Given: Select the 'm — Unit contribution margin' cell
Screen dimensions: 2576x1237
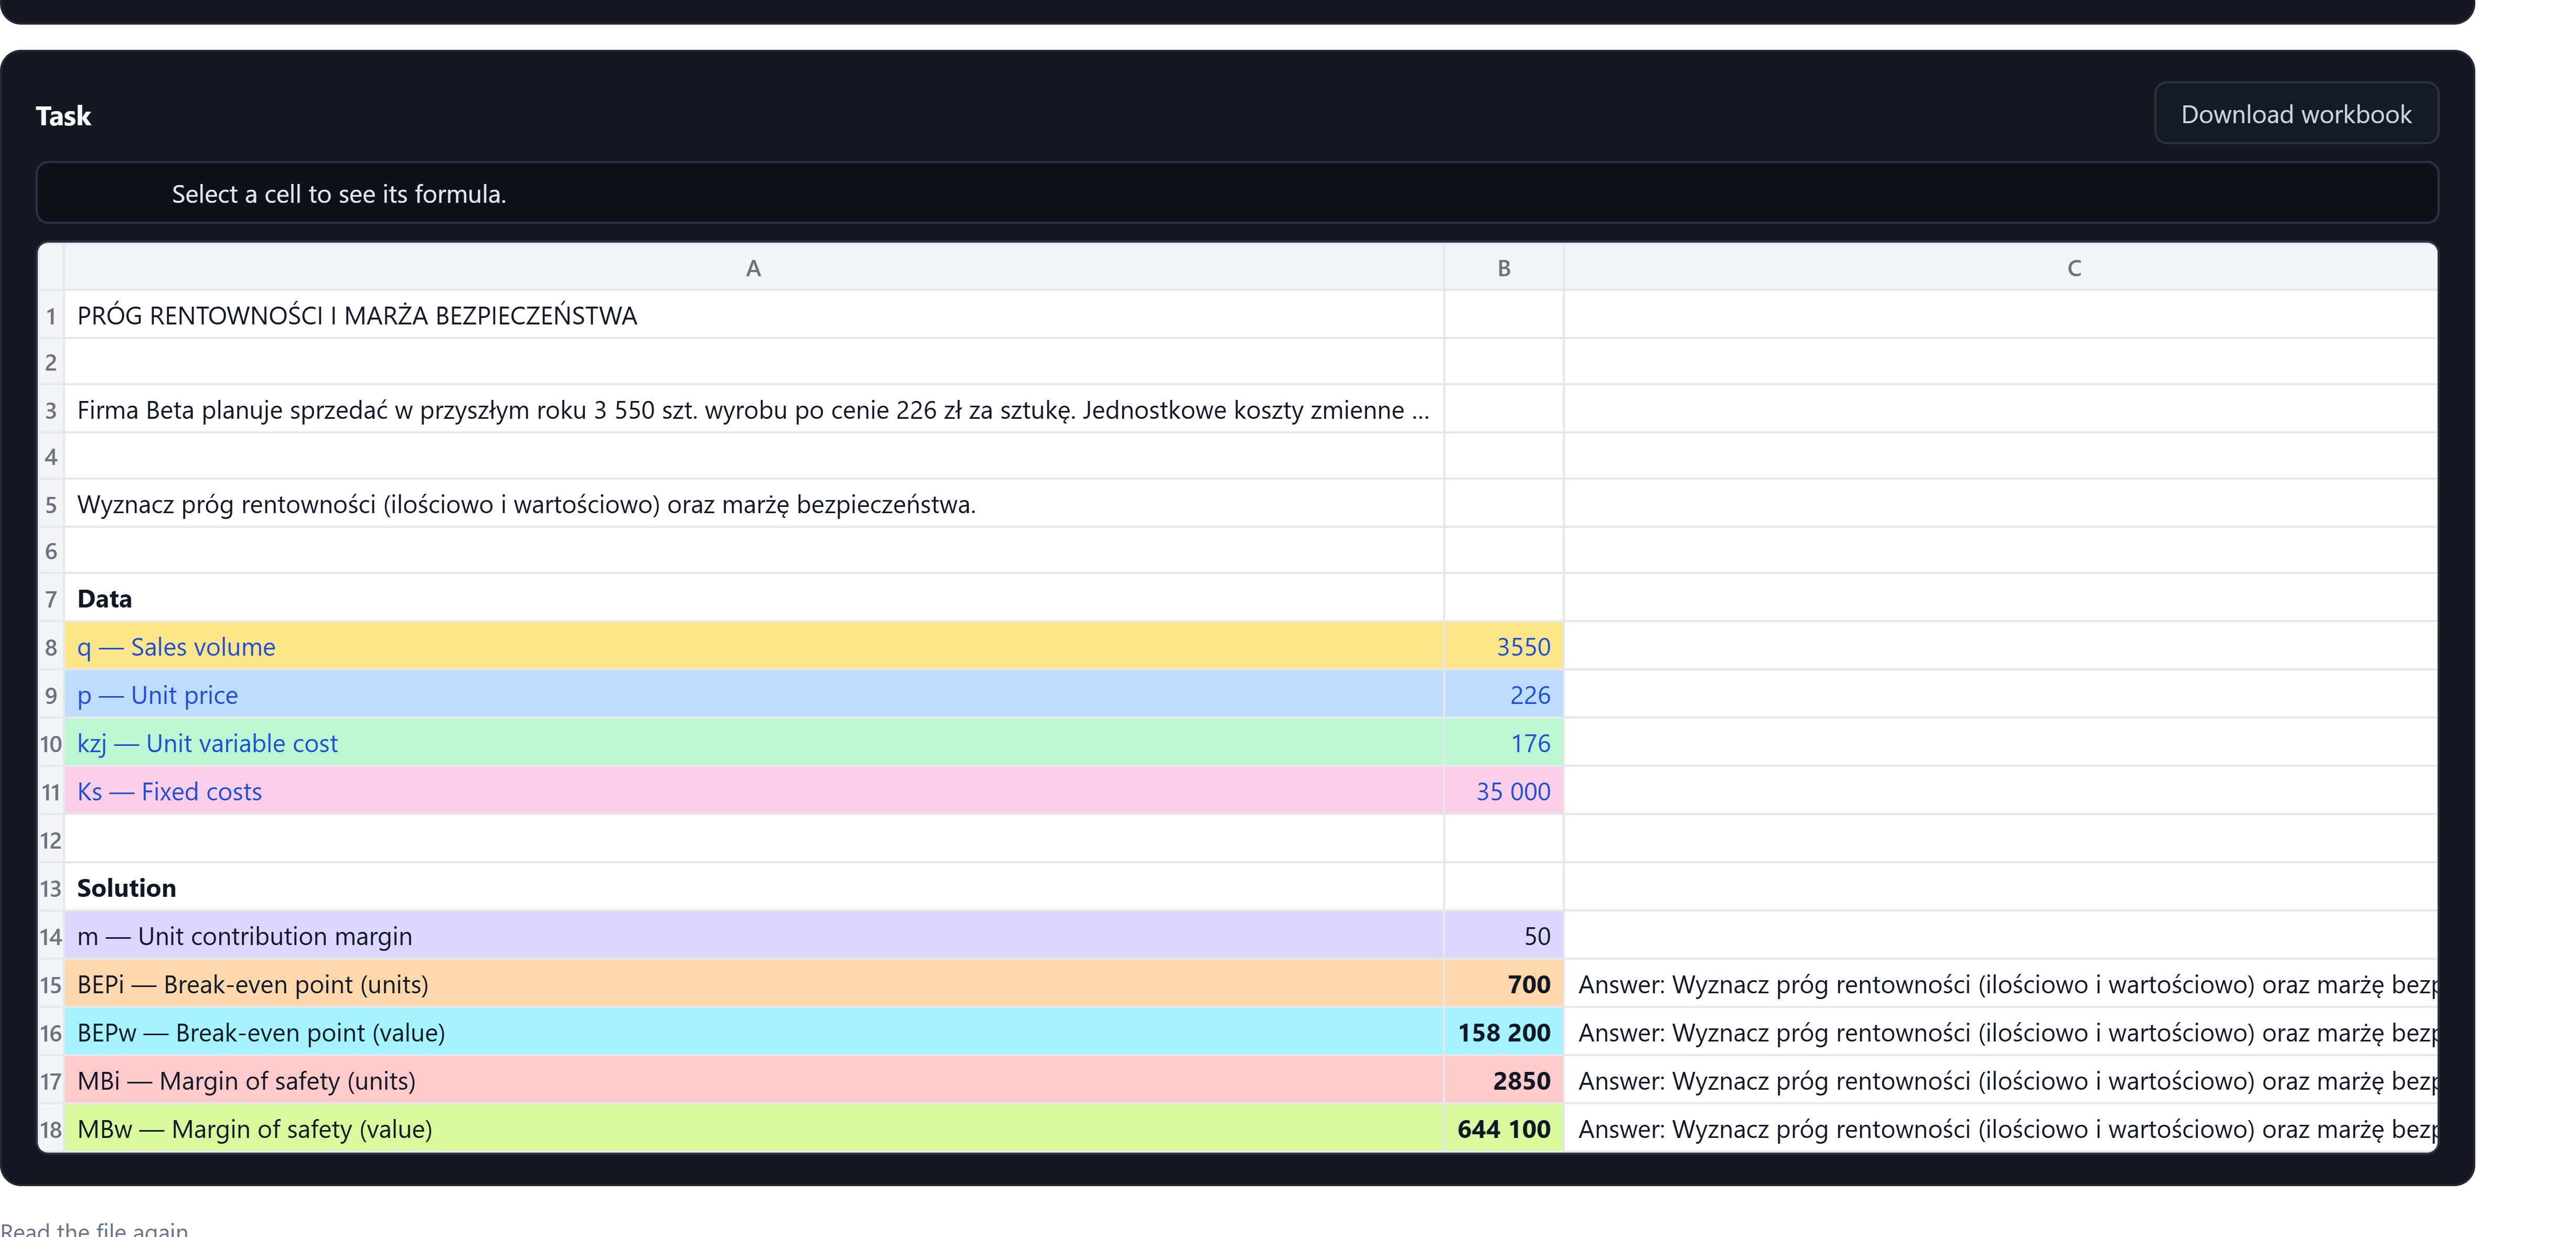Looking at the screenshot, I should (754, 935).
